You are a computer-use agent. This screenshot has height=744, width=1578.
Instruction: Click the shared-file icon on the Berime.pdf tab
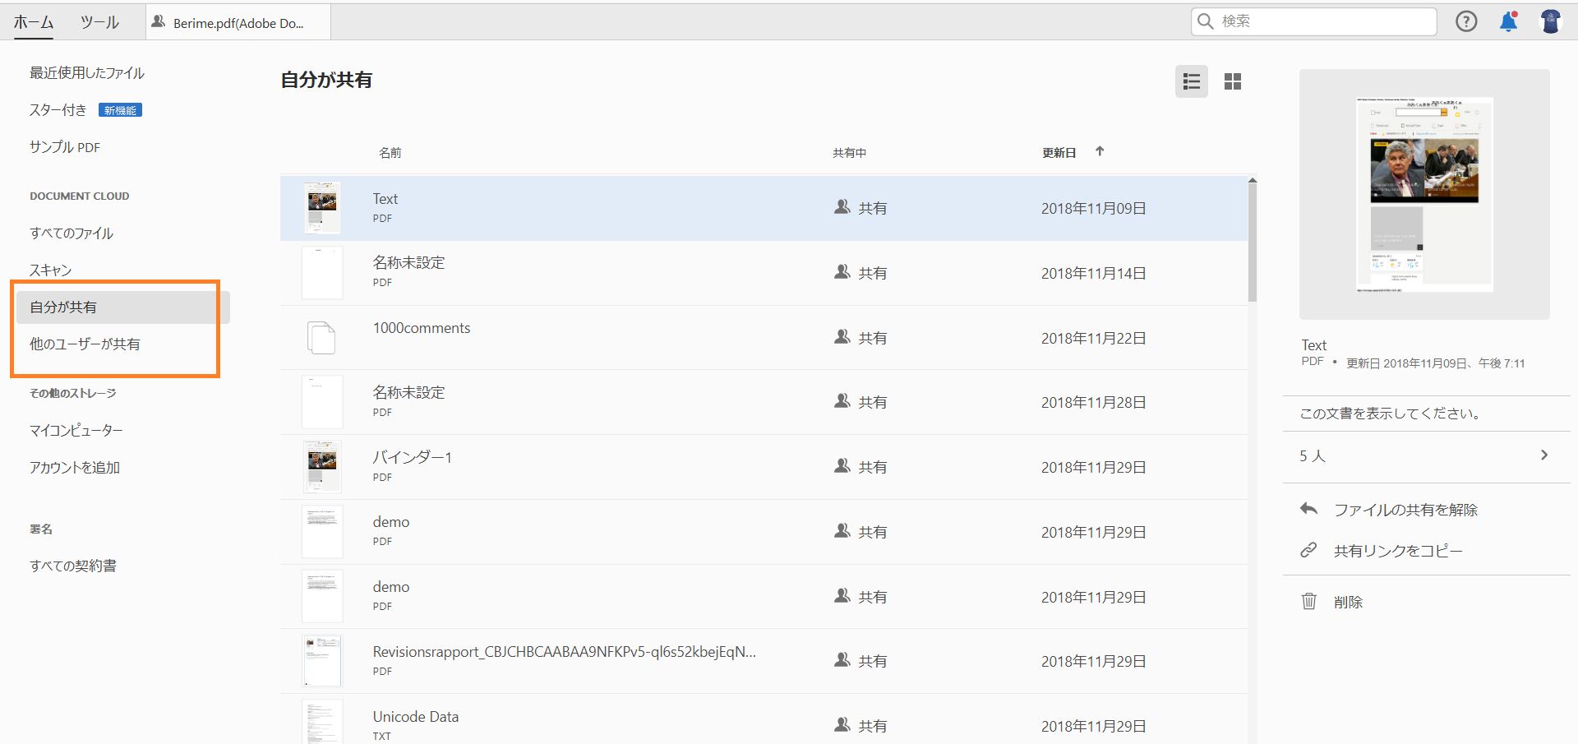[159, 21]
